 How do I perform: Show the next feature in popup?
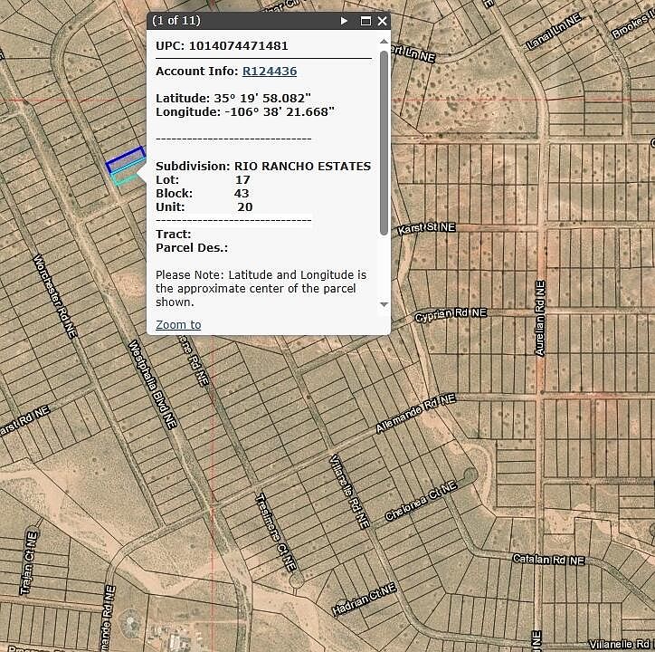[345, 21]
